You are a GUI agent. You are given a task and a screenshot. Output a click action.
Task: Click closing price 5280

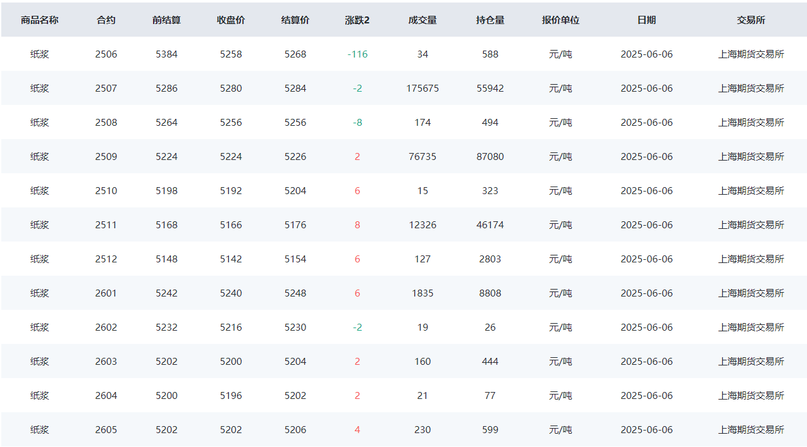pos(231,89)
